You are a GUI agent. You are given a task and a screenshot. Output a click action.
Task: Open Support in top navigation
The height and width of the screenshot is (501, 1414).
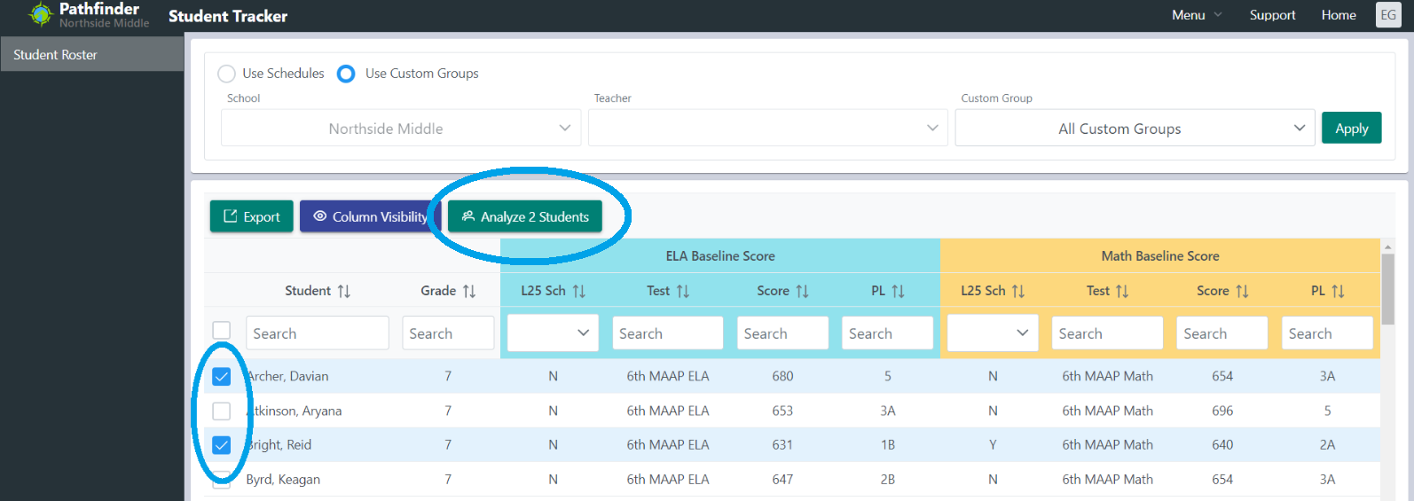click(x=1272, y=15)
